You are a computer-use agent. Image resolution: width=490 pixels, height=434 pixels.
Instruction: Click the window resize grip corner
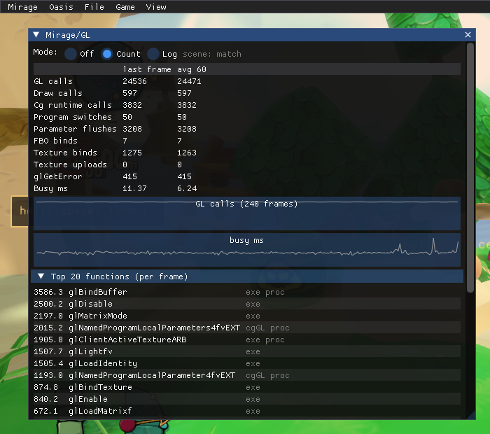[471, 415]
